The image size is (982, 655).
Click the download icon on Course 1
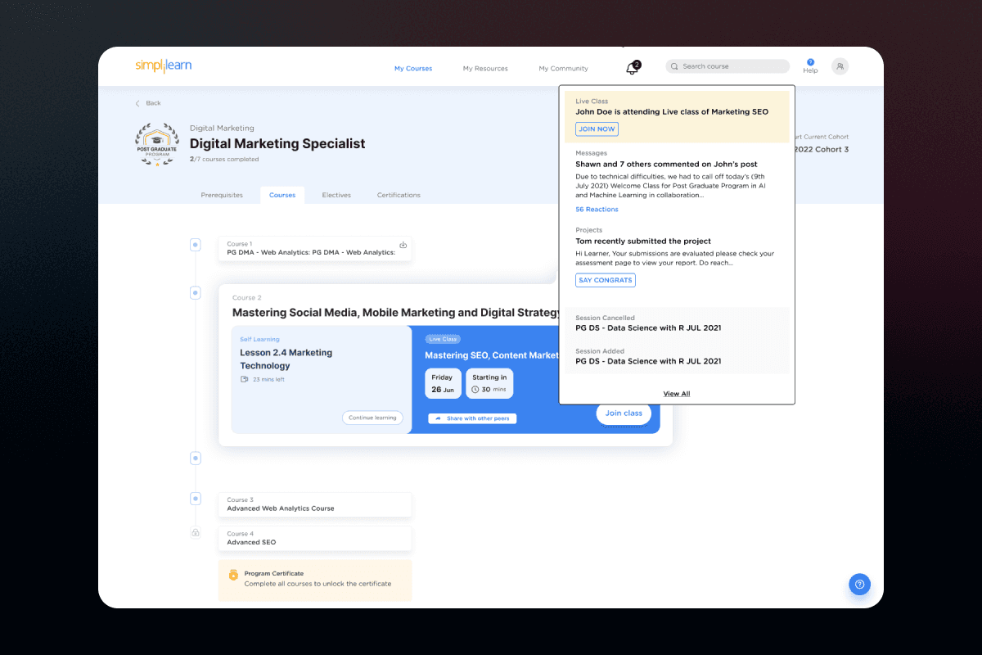tap(403, 245)
